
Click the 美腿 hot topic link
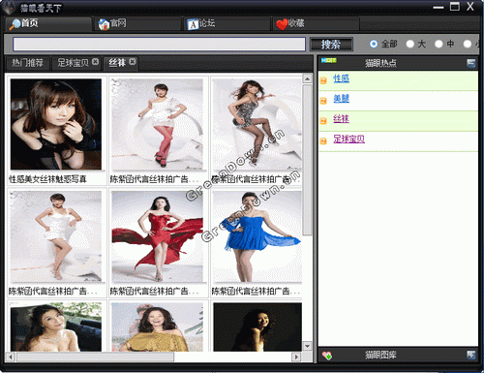[x=341, y=99]
